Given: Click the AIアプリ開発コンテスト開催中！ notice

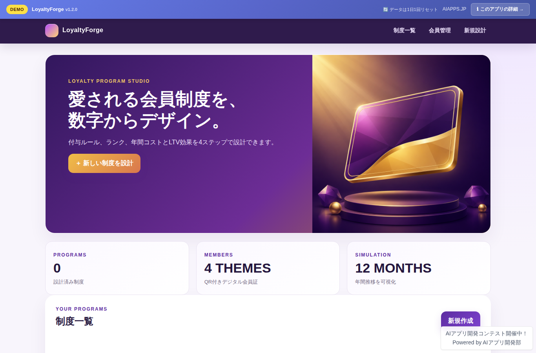Looking at the screenshot, I should pos(487,333).
